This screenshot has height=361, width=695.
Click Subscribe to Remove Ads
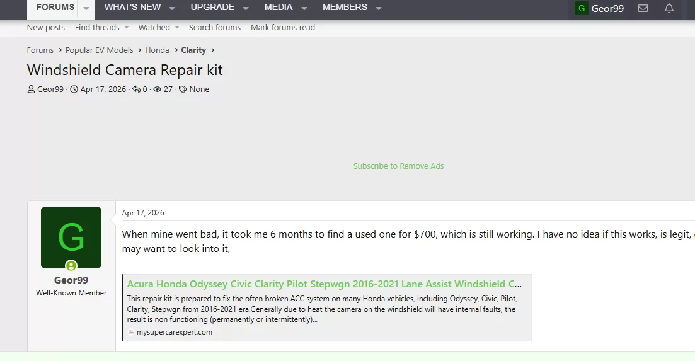398,166
